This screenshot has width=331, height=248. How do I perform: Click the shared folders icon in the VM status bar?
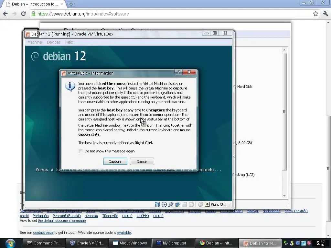pyautogui.click(x=184, y=204)
